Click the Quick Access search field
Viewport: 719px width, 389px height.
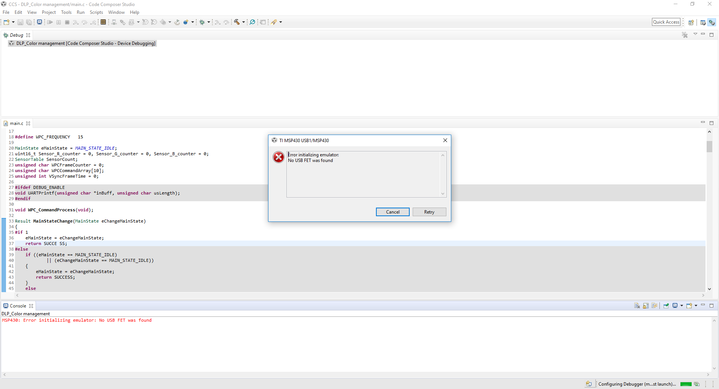666,22
